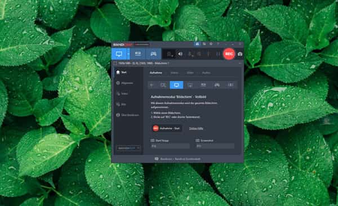Screen dimensions: 338x206
Task: Click the pause icon beside REC
Action: point(218,54)
